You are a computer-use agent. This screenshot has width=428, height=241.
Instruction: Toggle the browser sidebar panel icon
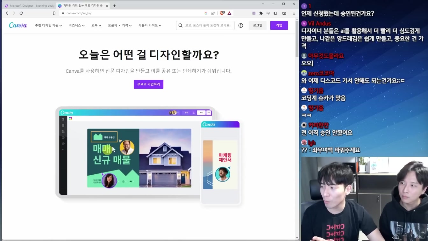click(x=275, y=13)
